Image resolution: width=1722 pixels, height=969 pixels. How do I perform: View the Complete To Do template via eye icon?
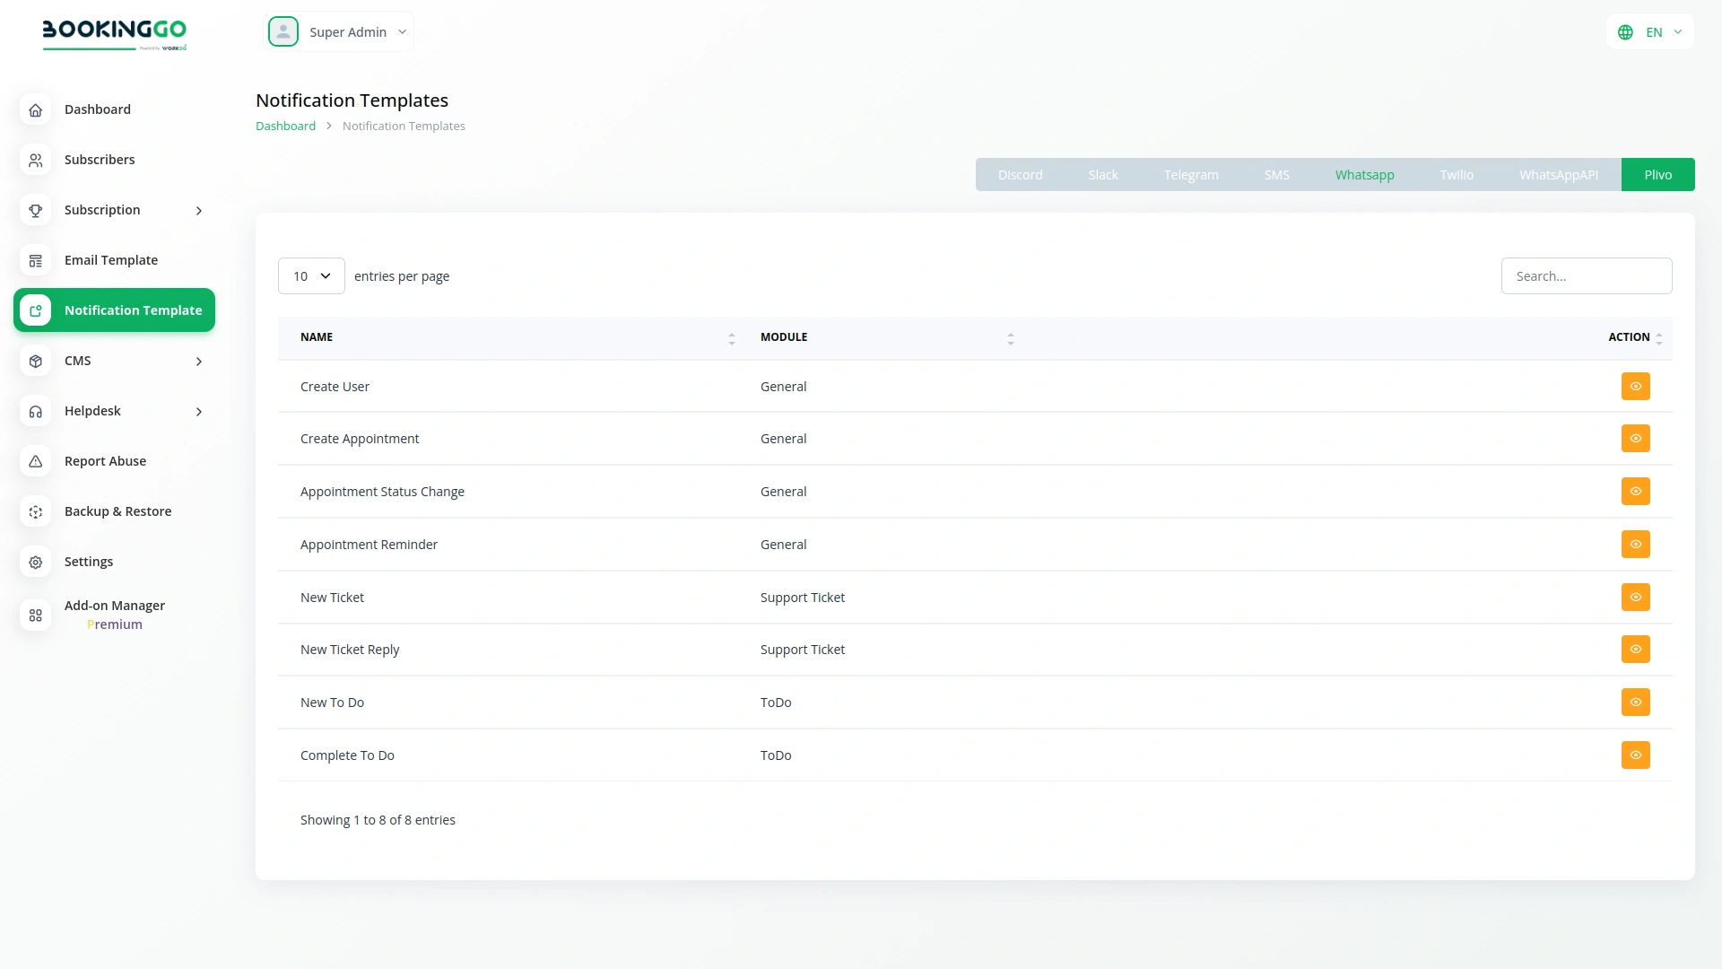tap(1635, 755)
